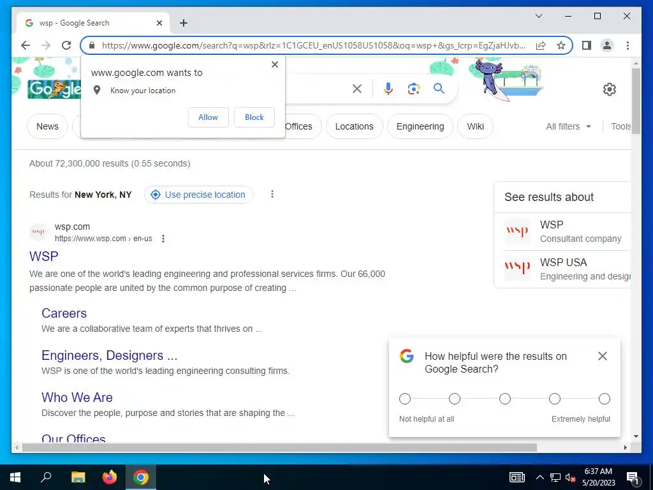Image resolution: width=653 pixels, height=490 pixels.
Task: Close the helpfulness survey card
Action: 602,356
